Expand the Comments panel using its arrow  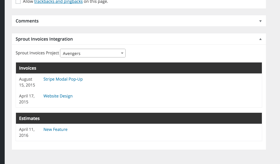pos(260,21)
